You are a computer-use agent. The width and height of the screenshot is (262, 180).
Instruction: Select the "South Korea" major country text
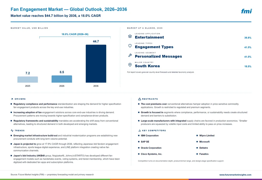[147, 66]
